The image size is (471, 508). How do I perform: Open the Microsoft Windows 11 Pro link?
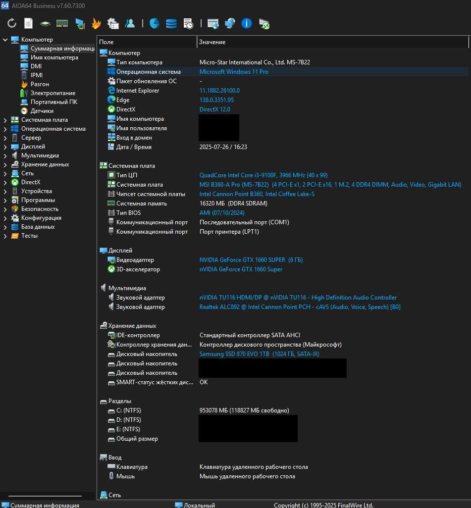[234, 72]
